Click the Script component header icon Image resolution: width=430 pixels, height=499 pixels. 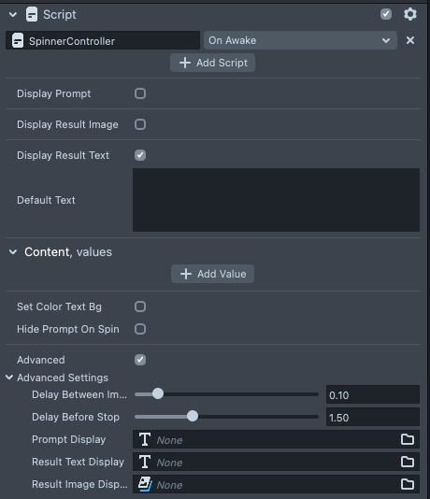(32, 14)
